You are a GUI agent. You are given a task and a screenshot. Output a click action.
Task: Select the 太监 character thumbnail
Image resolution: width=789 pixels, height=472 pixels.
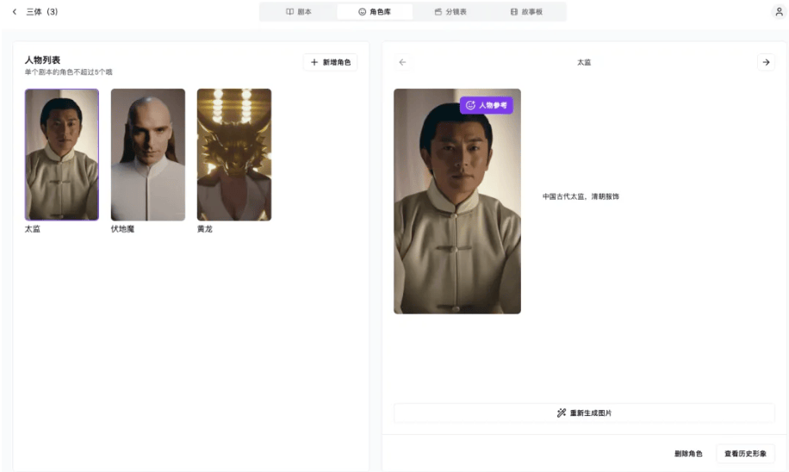[x=62, y=154]
